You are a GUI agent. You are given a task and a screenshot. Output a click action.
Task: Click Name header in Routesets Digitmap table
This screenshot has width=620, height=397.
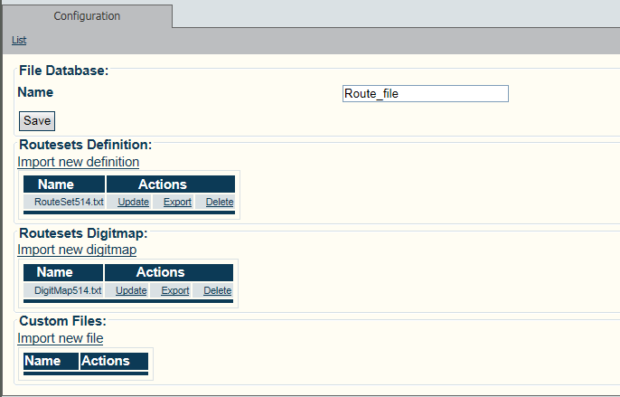tap(54, 272)
